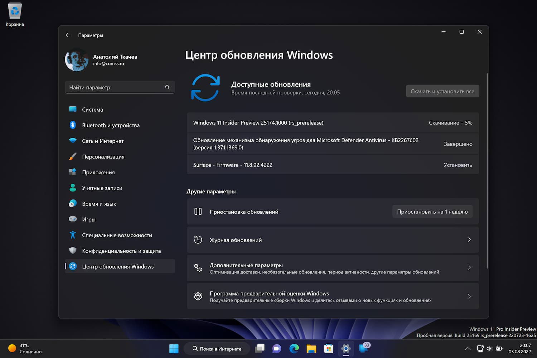Open Конфиденциальность и защита section
537x358 pixels.
point(121,251)
